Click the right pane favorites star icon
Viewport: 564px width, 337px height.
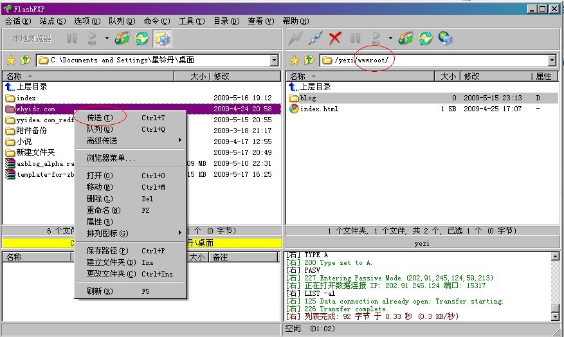(x=295, y=60)
